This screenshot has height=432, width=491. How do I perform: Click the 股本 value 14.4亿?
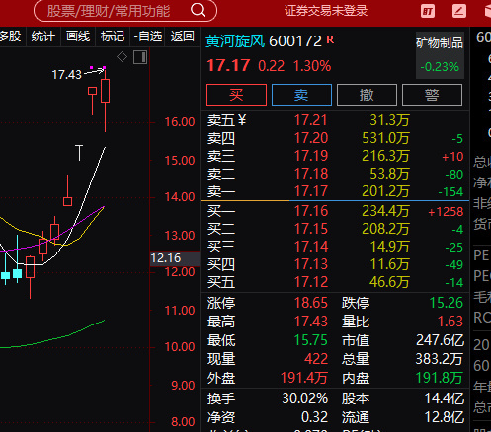(x=445, y=398)
